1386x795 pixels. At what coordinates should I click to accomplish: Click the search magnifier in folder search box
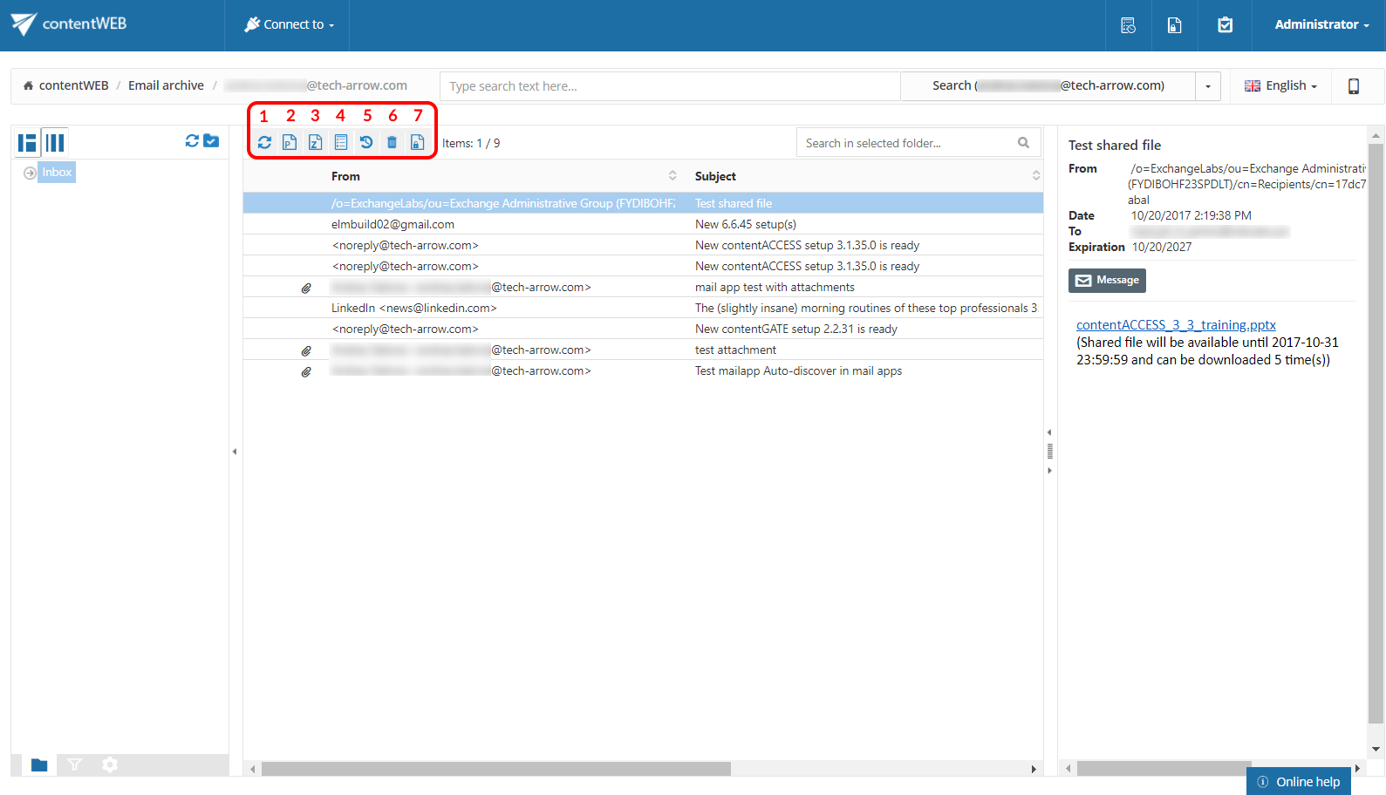point(1023,143)
